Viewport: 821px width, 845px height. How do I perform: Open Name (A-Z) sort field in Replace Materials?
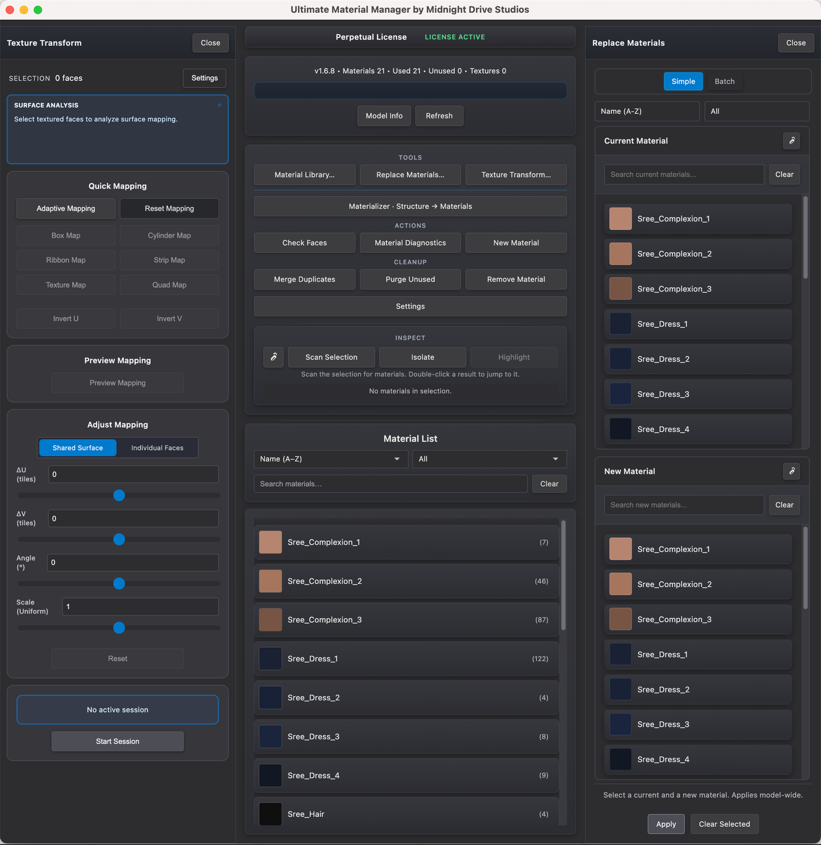[647, 111]
